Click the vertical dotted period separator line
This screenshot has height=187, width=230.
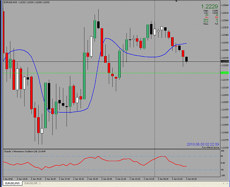pos(155,88)
